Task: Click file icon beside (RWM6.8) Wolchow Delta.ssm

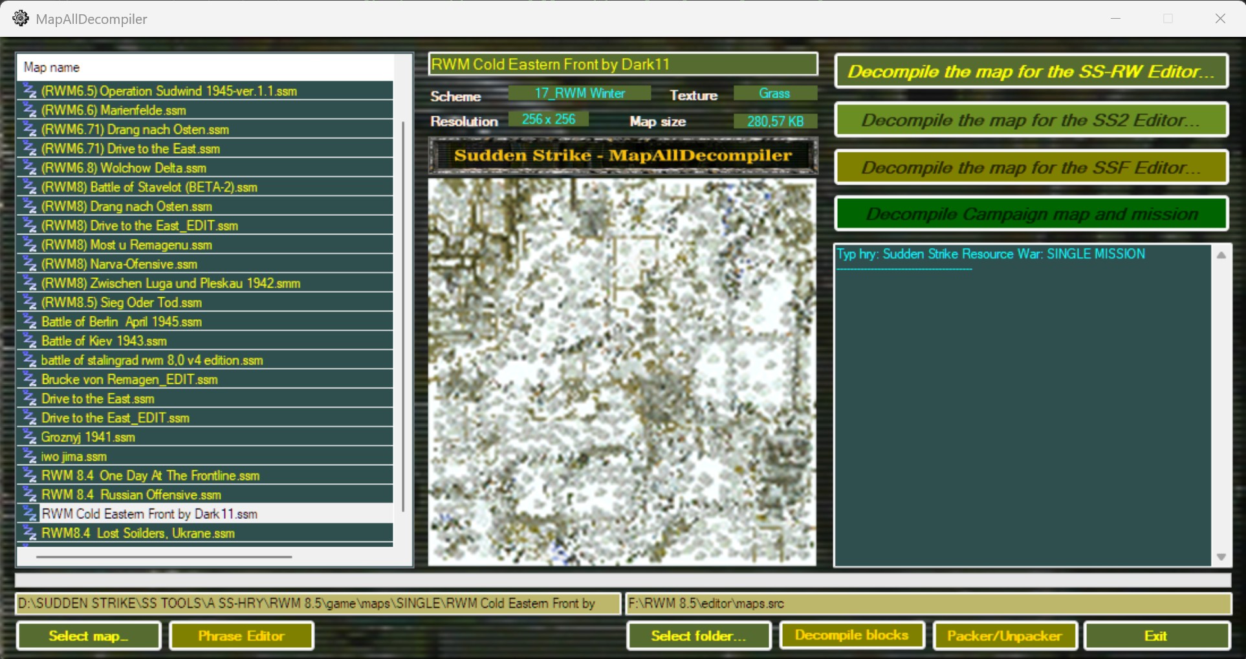Action: click(x=30, y=168)
